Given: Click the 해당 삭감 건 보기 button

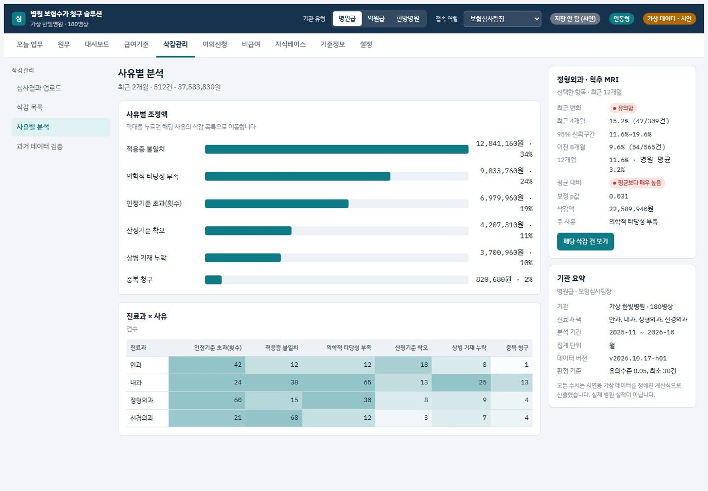Looking at the screenshot, I should click(x=586, y=241).
